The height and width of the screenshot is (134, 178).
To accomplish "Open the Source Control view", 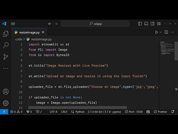I will [6, 57].
